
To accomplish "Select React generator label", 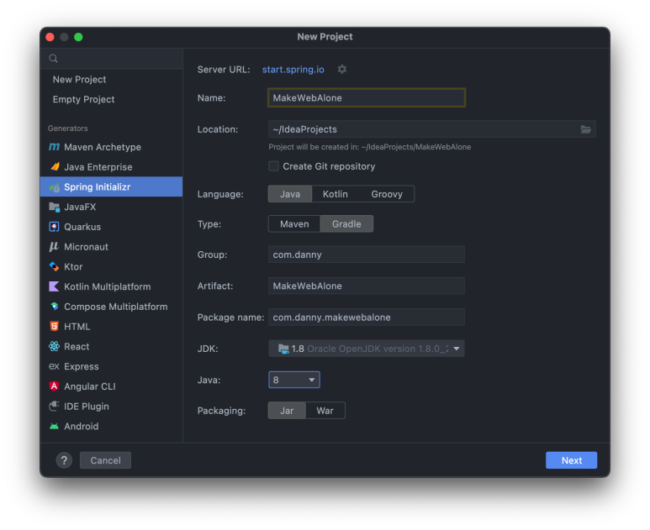I will [x=77, y=347].
